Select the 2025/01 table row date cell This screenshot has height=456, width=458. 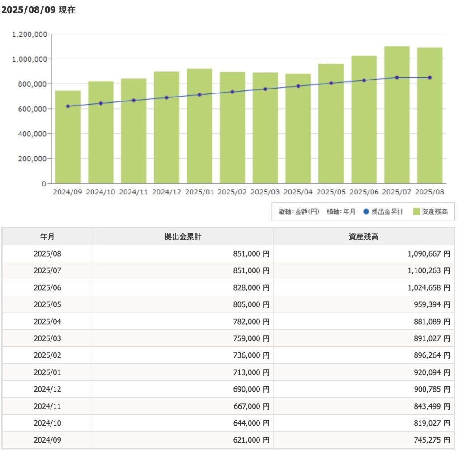(47, 372)
